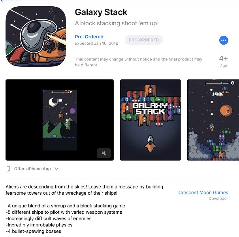Image resolution: width=239 pixels, height=237 pixels.
Task: Tap the Galaxy Stack app icon
Action: point(36,36)
